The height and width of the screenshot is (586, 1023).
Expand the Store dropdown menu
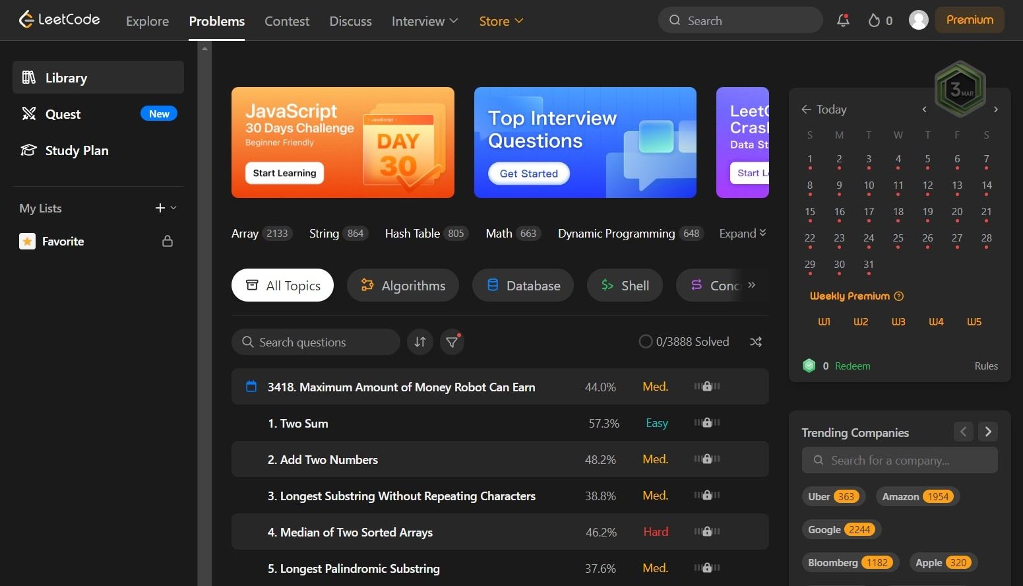point(501,21)
